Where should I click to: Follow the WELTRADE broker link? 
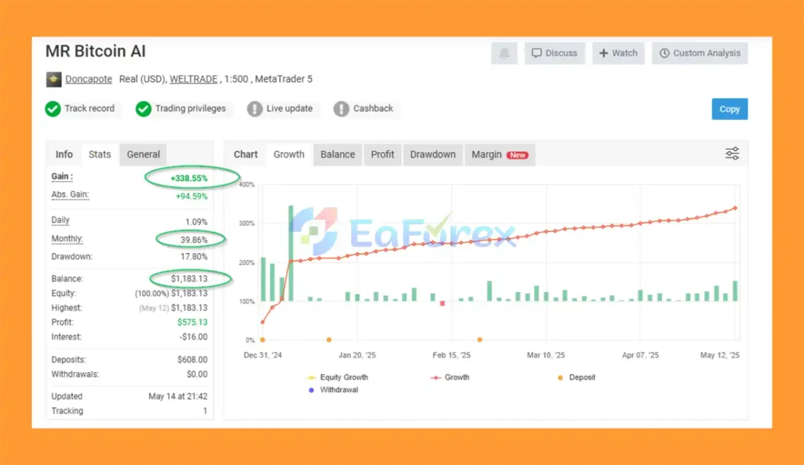(x=194, y=79)
